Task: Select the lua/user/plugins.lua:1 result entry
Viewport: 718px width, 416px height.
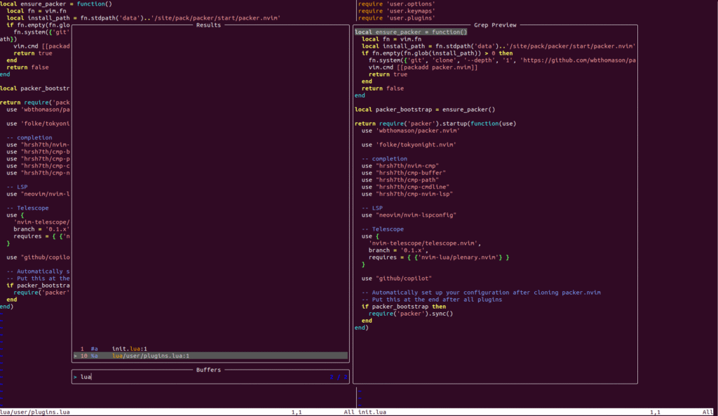Action: [x=151, y=356]
